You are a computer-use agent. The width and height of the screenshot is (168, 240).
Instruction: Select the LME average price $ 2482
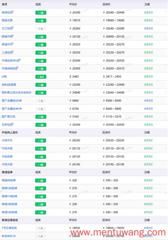click(x=74, y=76)
